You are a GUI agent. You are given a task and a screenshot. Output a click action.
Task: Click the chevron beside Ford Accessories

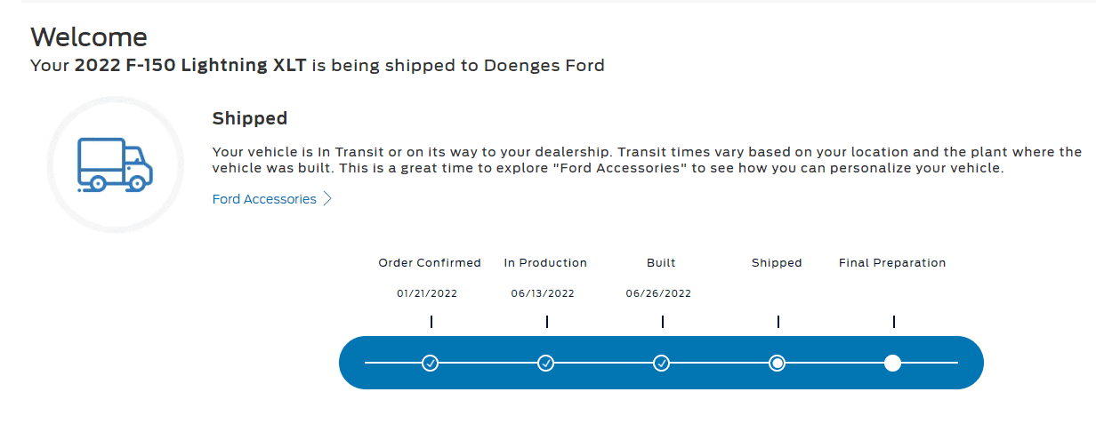[x=327, y=199]
